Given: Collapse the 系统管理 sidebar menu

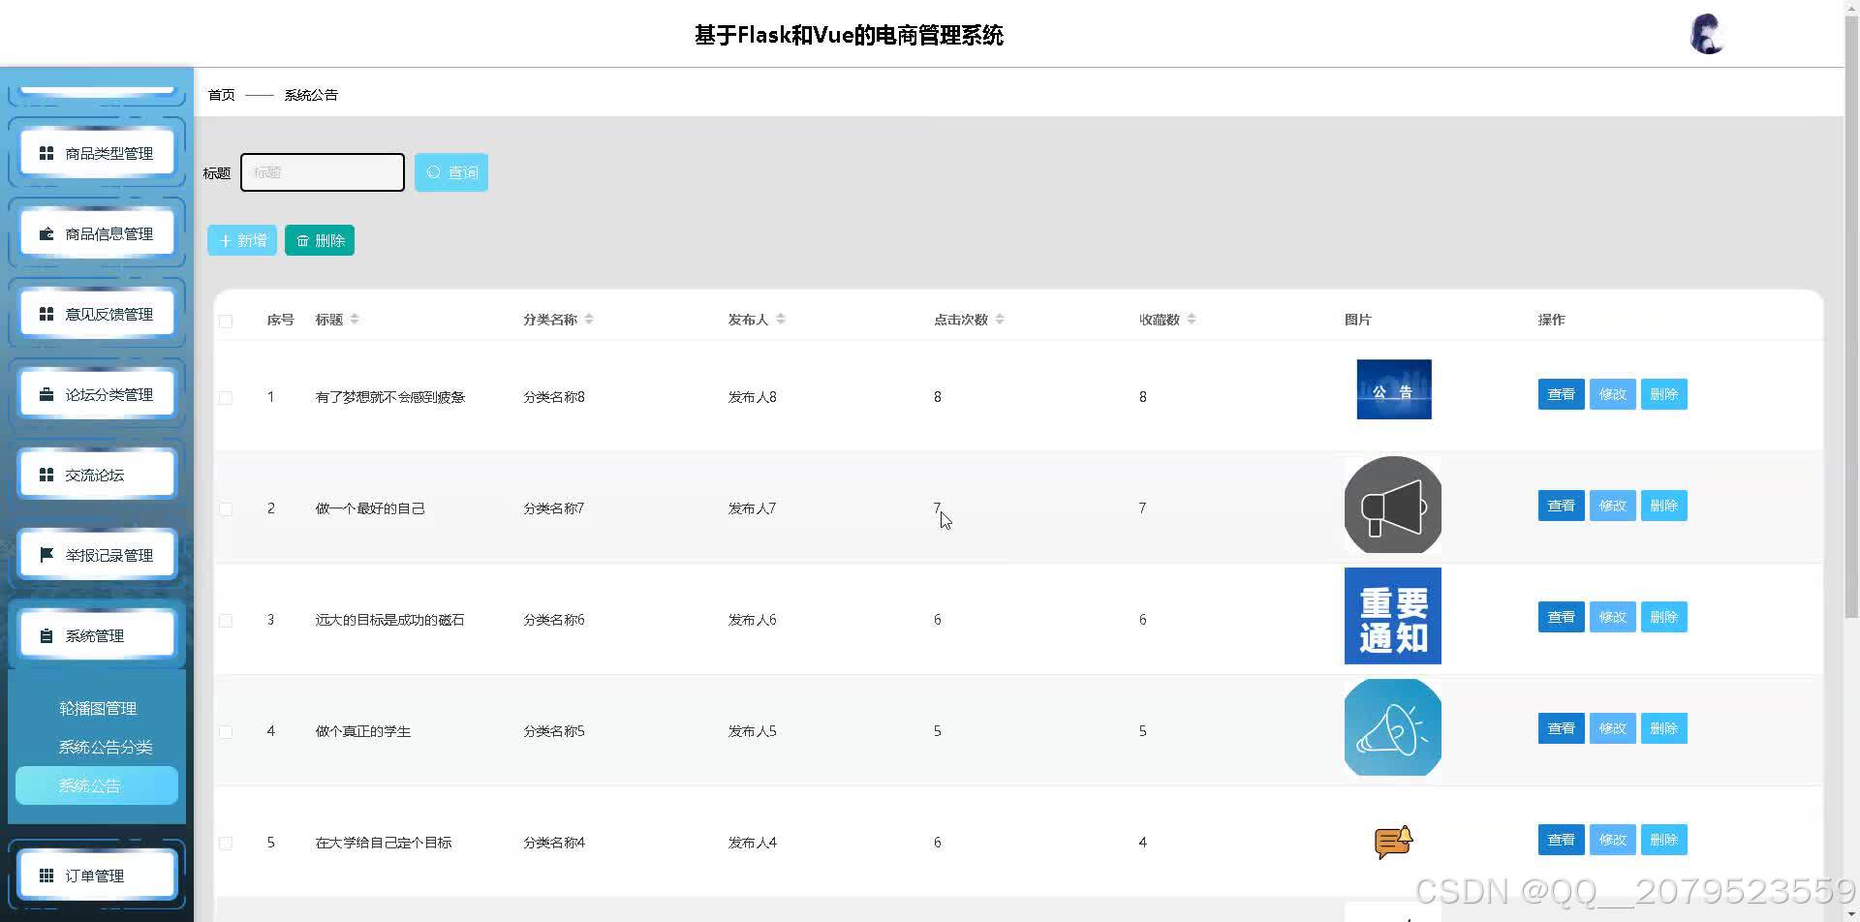Looking at the screenshot, I should (x=97, y=635).
